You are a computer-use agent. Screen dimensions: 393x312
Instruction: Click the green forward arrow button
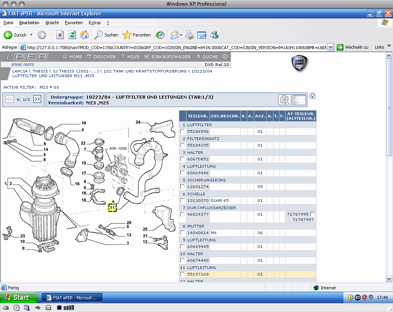[42, 35]
